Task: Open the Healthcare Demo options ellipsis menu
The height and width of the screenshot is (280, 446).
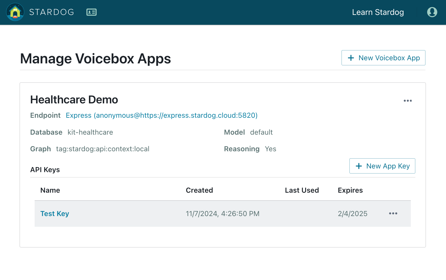Action: pos(408,101)
